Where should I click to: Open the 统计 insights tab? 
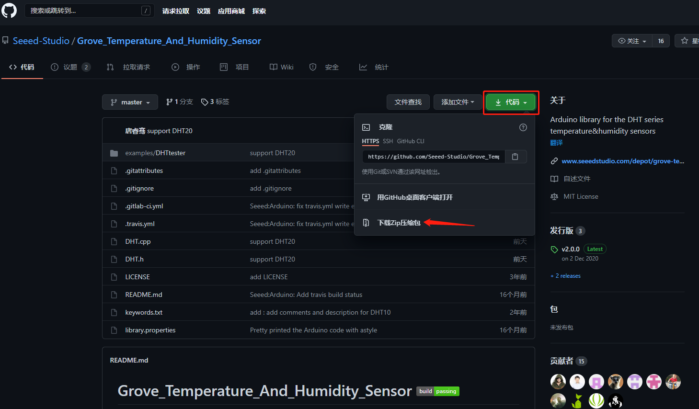(374, 67)
